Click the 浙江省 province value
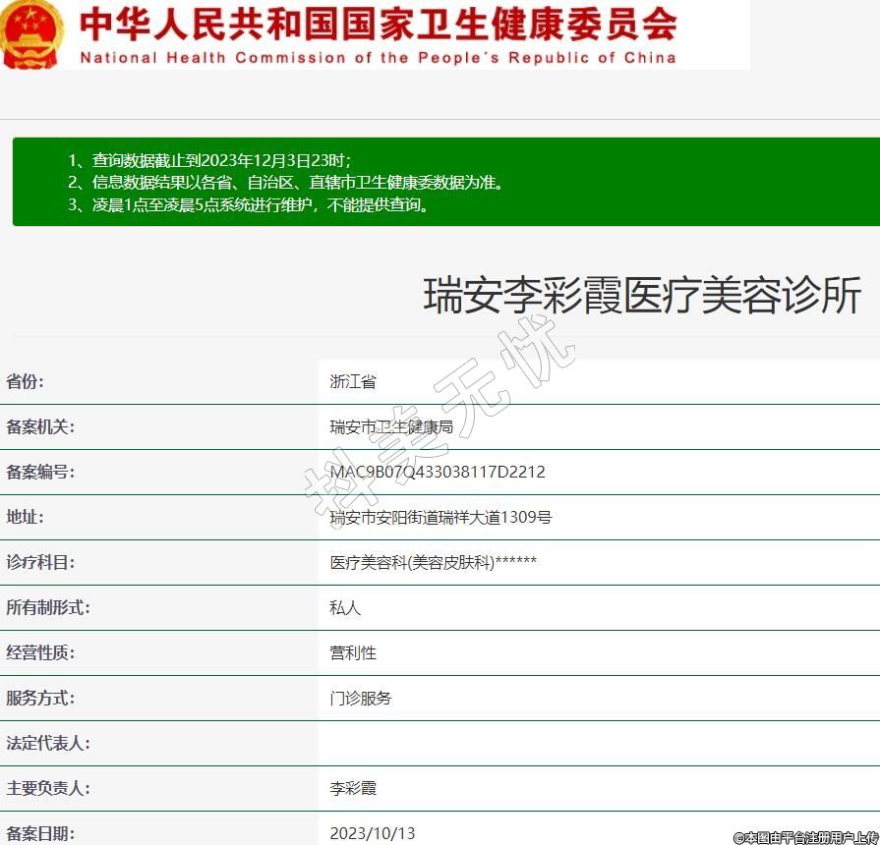The image size is (880, 845). [x=353, y=382]
